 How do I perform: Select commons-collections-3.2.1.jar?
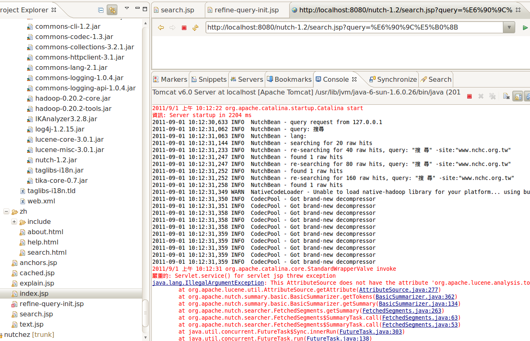coord(85,47)
